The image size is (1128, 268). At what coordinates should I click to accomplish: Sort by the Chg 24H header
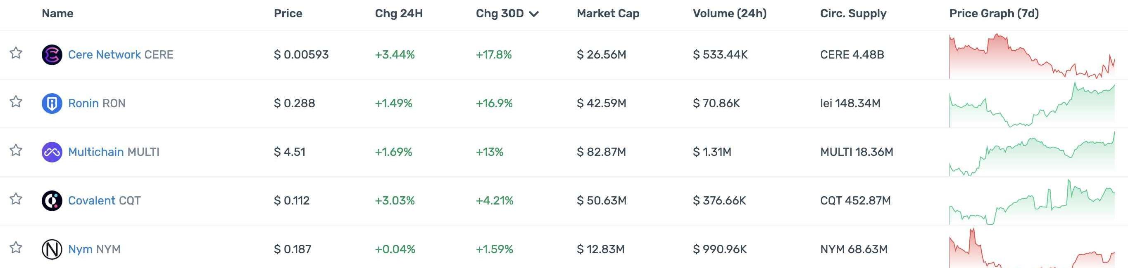pyautogui.click(x=398, y=14)
